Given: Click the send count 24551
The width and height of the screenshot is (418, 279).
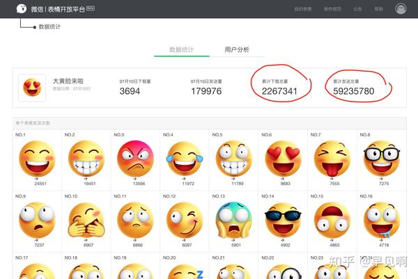Looking at the screenshot, I should tap(40, 184).
